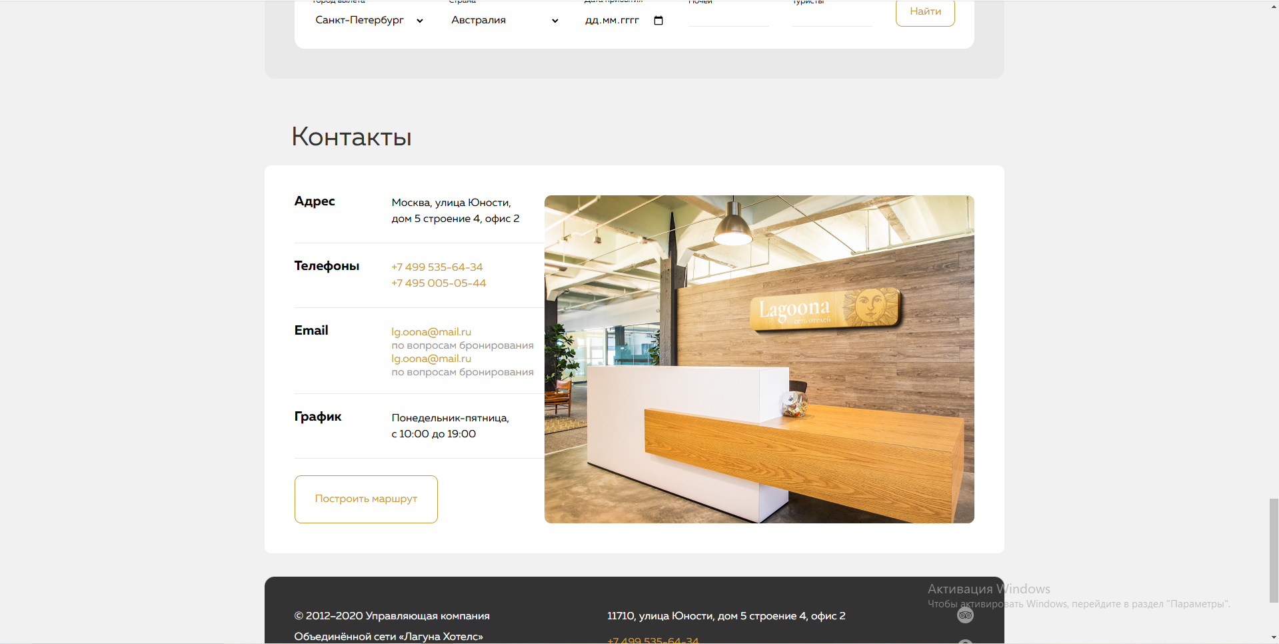Open the calendar date picker icon
1279x644 pixels.
pos(658,20)
